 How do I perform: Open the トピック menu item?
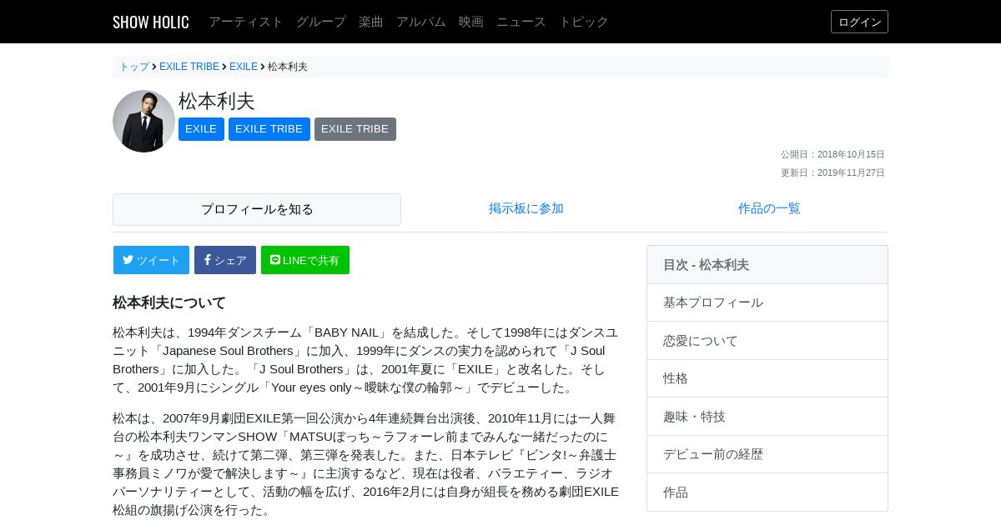pos(584,22)
